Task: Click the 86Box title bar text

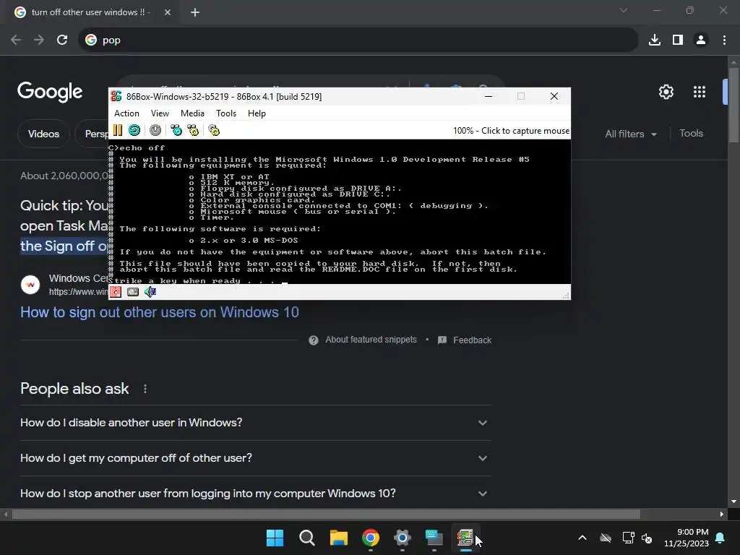Action: pyautogui.click(x=224, y=97)
